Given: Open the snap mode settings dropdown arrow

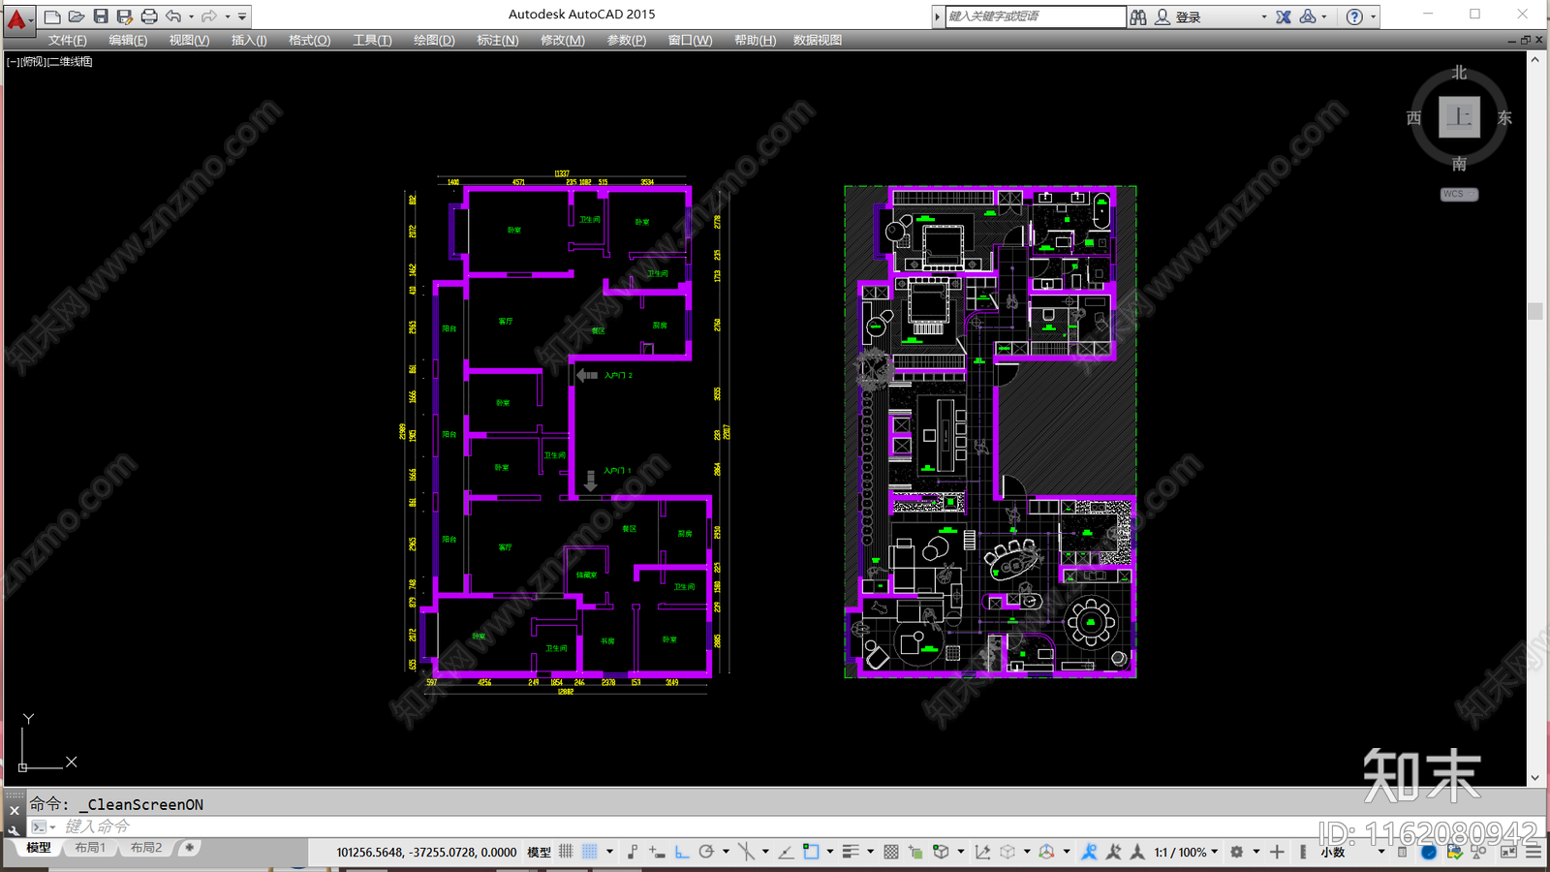Looking at the screenshot, I should coord(609,852).
